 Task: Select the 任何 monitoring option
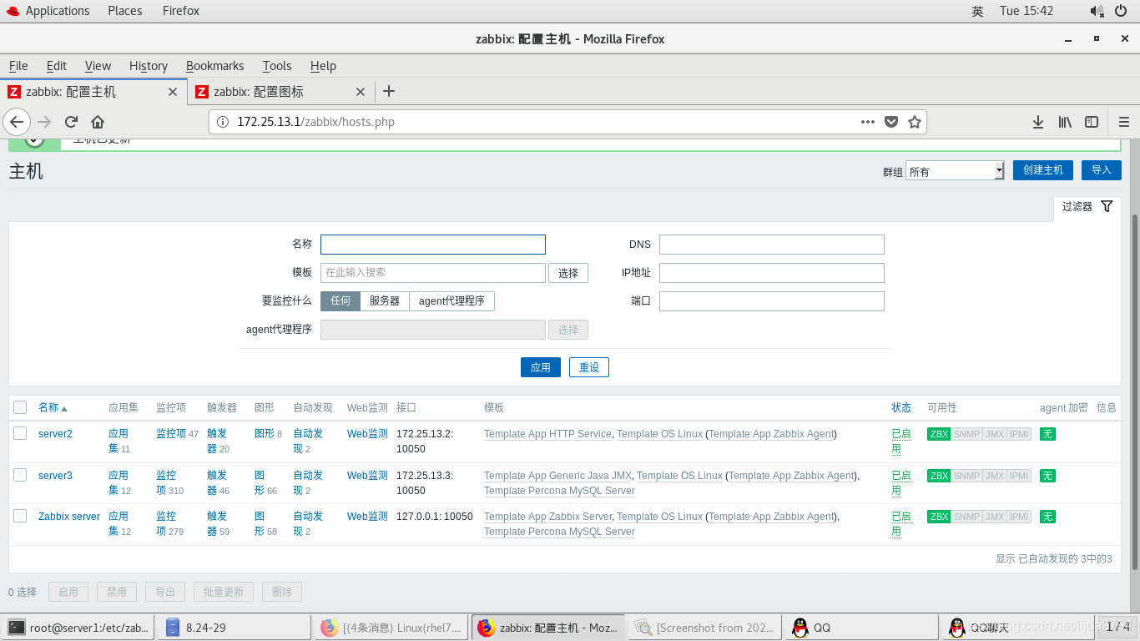click(x=340, y=300)
